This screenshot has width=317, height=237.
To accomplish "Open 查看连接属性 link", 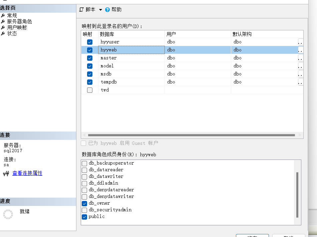I will click(x=27, y=173).
